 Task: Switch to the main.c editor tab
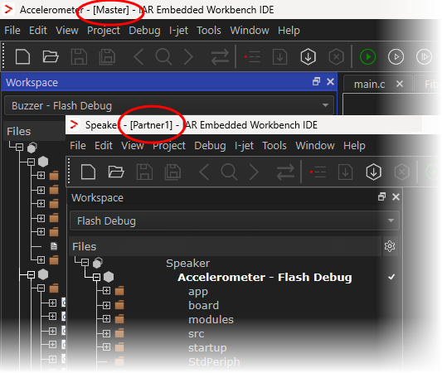[x=369, y=84]
